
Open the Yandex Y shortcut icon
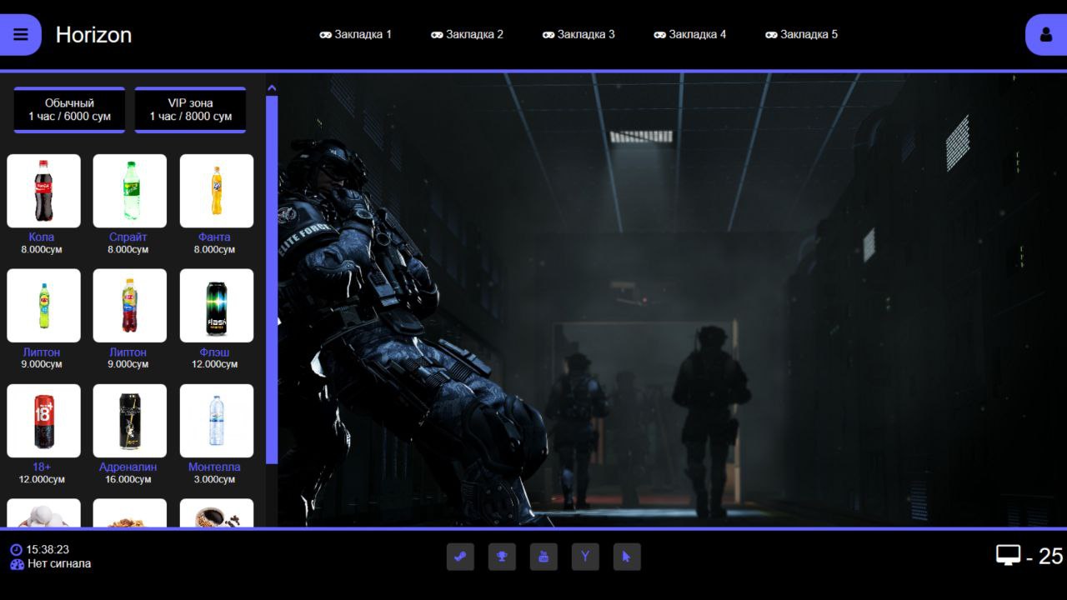[x=585, y=557]
